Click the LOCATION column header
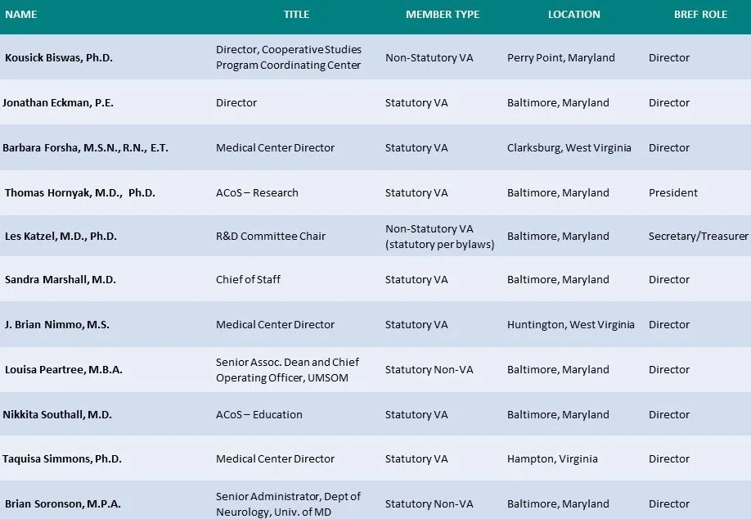The height and width of the screenshot is (519, 751). pyautogui.click(x=573, y=15)
